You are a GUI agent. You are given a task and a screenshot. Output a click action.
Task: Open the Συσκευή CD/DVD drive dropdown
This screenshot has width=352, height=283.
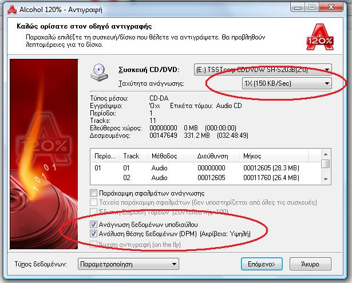(263, 70)
